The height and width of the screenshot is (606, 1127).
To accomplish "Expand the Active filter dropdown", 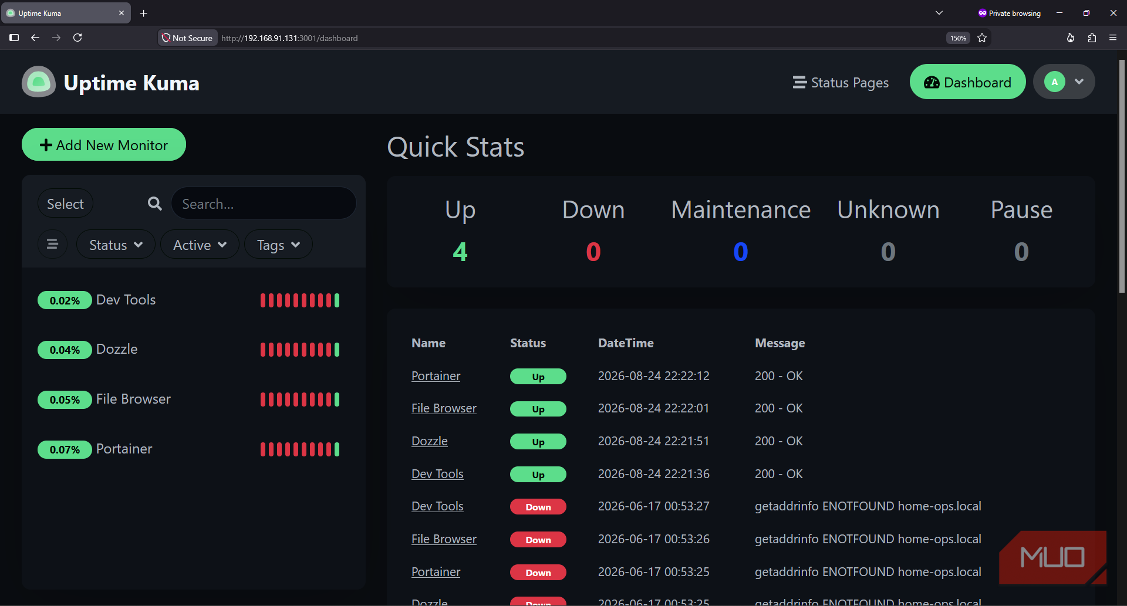I will (x=200, y=245).
